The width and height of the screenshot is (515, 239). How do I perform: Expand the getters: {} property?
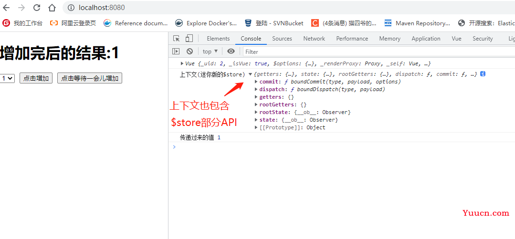[256, 97]
